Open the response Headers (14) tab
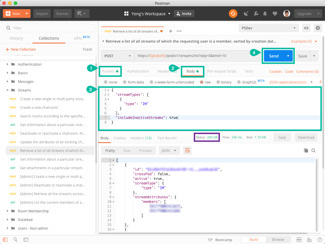325x244 pixels. pyautogui.click(x=141, y=138)
